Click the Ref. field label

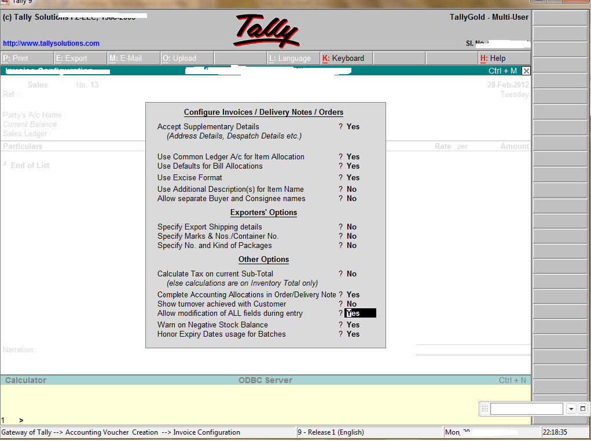pos(12,94)
